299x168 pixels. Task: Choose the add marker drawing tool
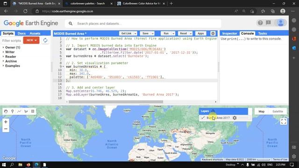pos(13,112)
